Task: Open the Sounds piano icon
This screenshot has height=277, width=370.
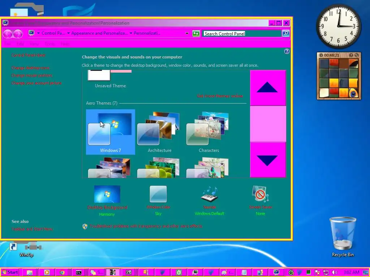Action: pos(210,194)
